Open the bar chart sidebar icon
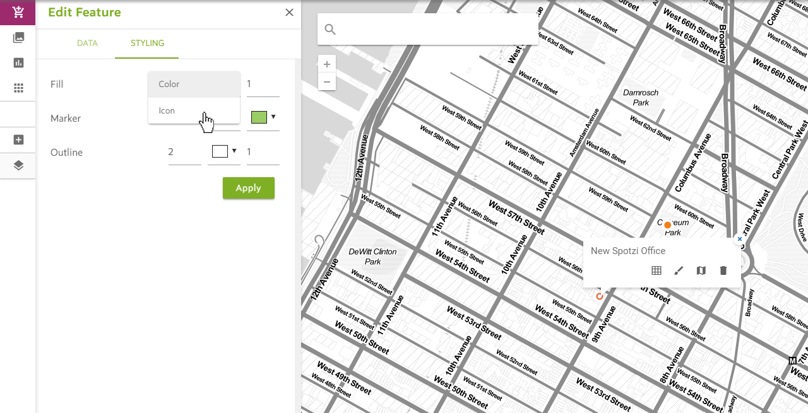 tap(18, 62)
